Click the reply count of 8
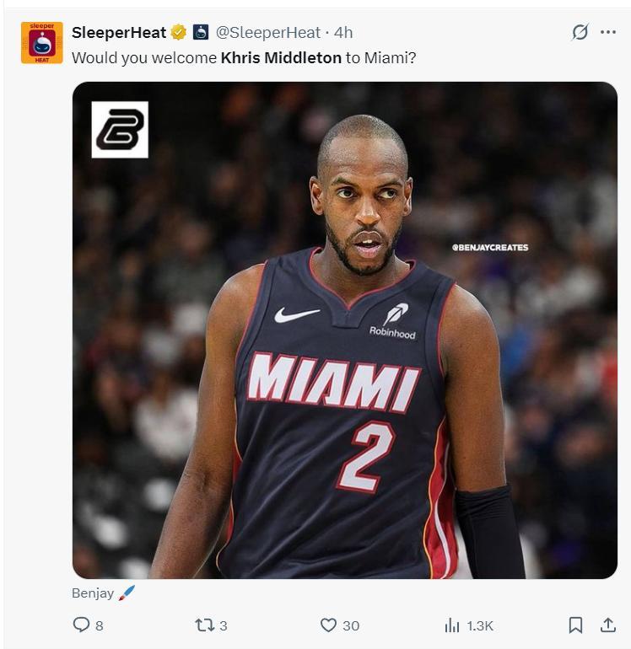The width and height of the screenshot is (631, 649). 100,625
